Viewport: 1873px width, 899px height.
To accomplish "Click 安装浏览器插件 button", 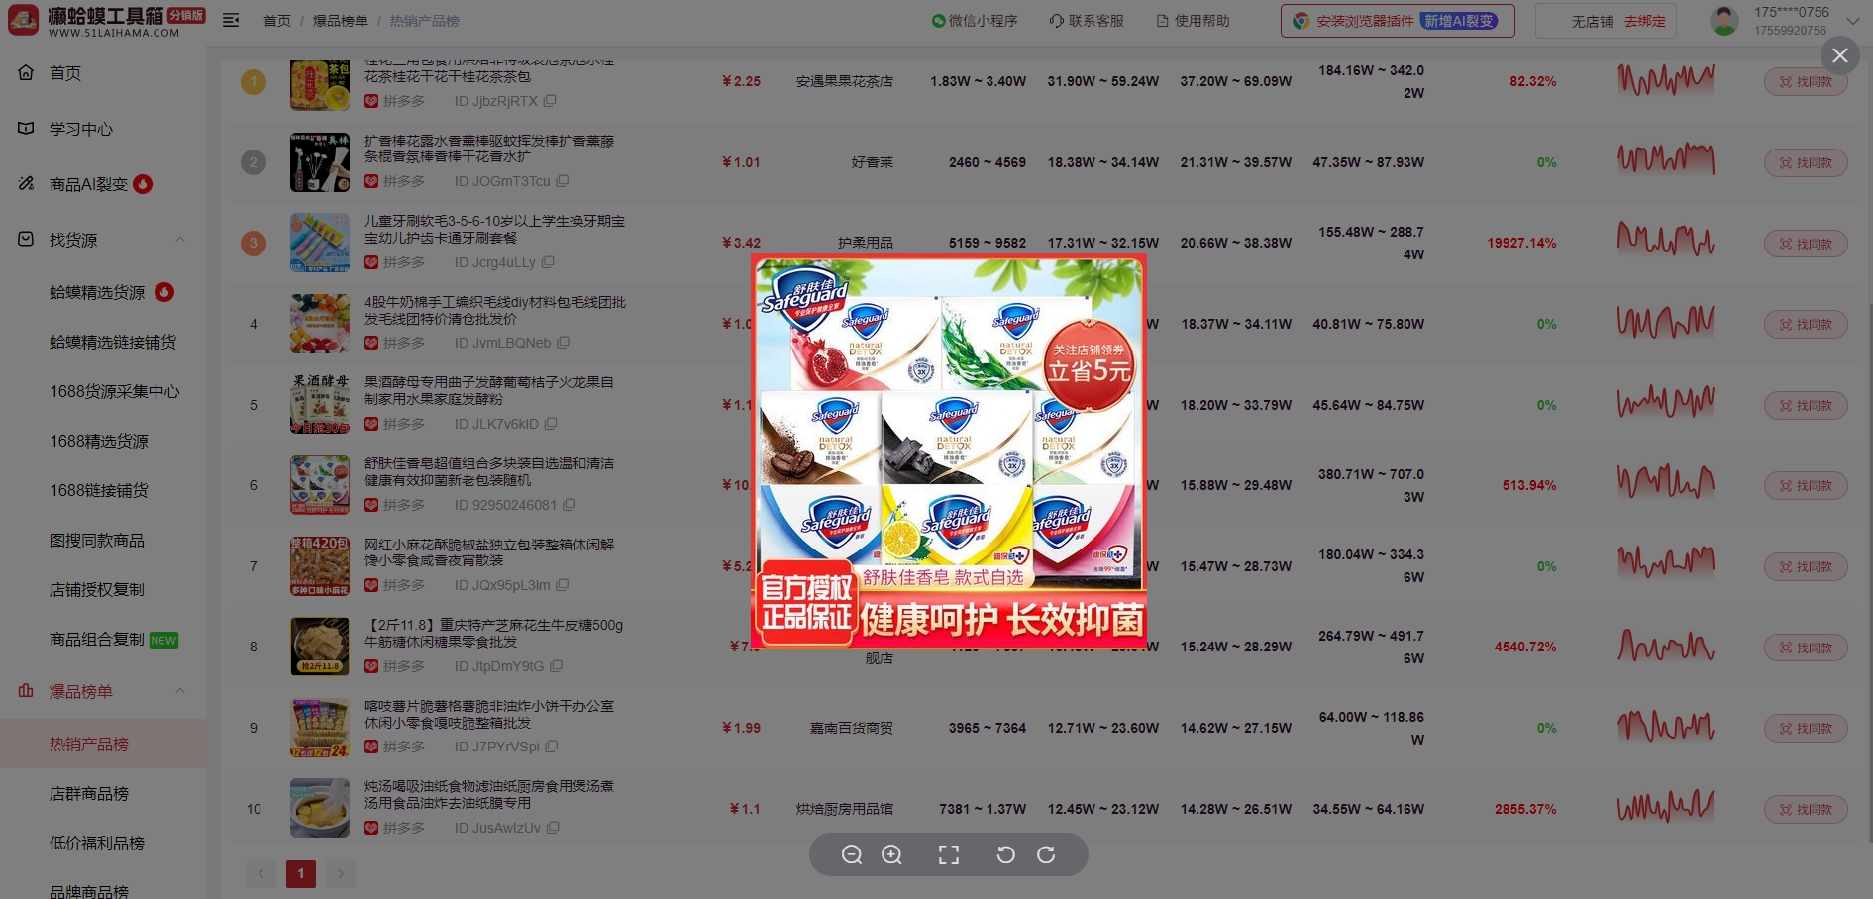I will point(1398,21).
